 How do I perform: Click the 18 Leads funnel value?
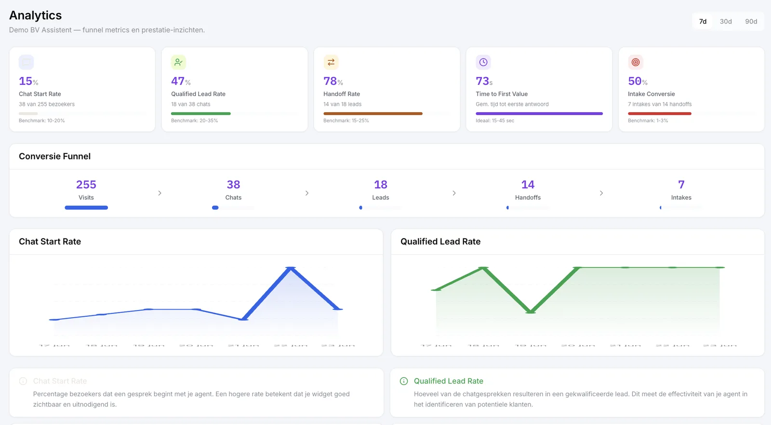pyautogui.click(x=381, y=185)
